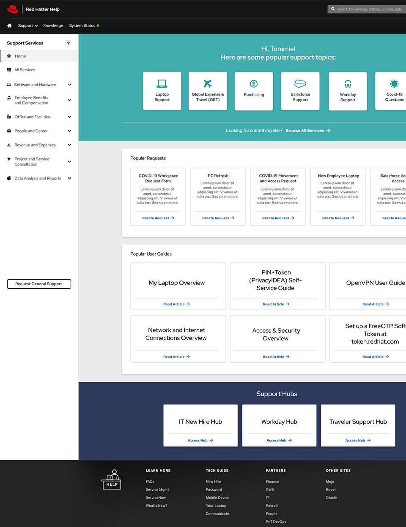Read article for OpenVPN User Guide
This screenshot has height=527, width=406.
point(376,304)
